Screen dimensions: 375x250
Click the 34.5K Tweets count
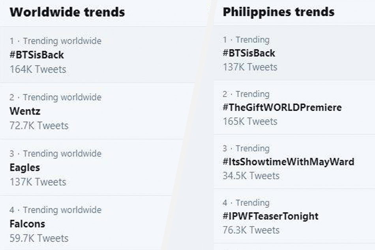tap(251, 176)
